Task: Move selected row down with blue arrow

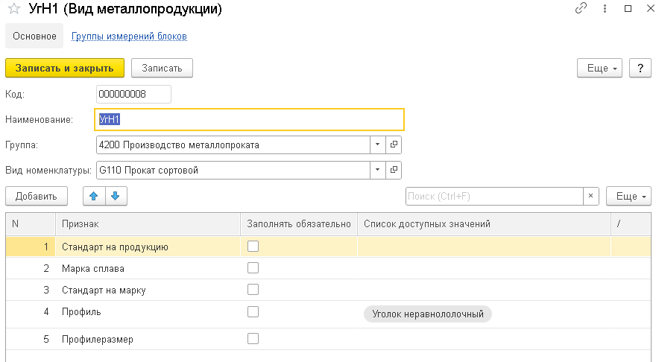Action: [x=116, y=196]
